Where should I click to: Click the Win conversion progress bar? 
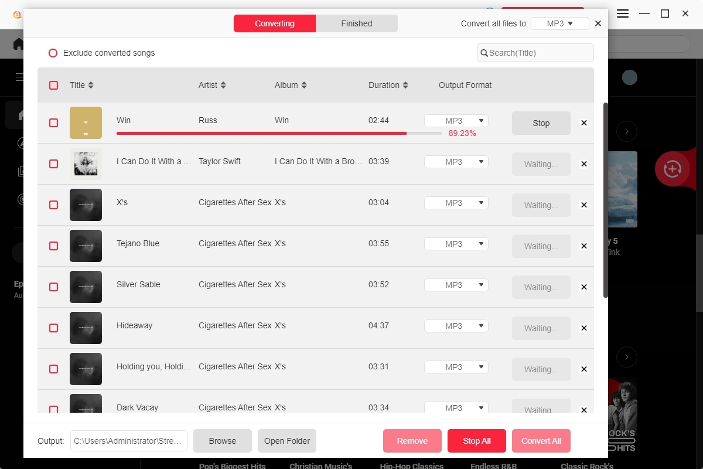click(x=279, y=133)
